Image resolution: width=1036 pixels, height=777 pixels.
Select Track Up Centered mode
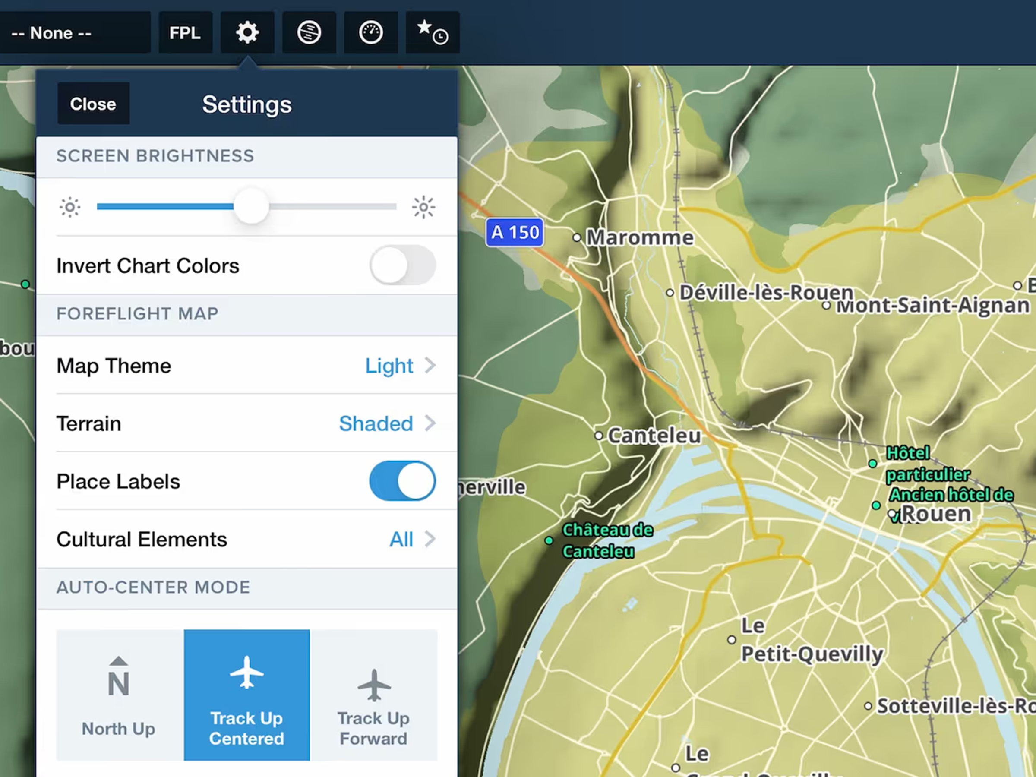point(246,695)
